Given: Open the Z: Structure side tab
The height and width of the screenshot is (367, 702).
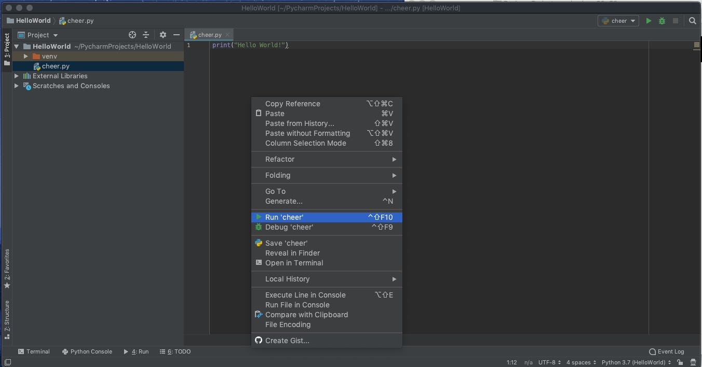Looking at the screenshot, I should (x=7, y=319).
